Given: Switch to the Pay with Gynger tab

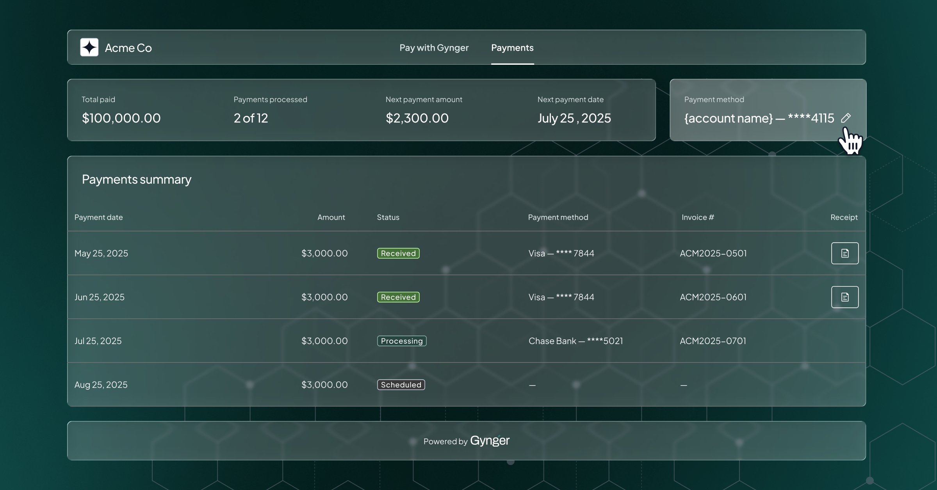Looking at the screenshot, I should 434,48.
